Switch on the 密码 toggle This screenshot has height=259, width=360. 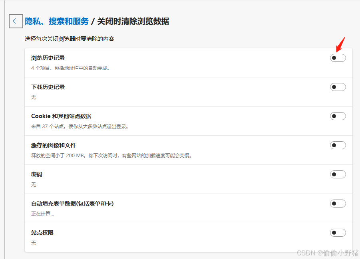(x=338, y=174)
